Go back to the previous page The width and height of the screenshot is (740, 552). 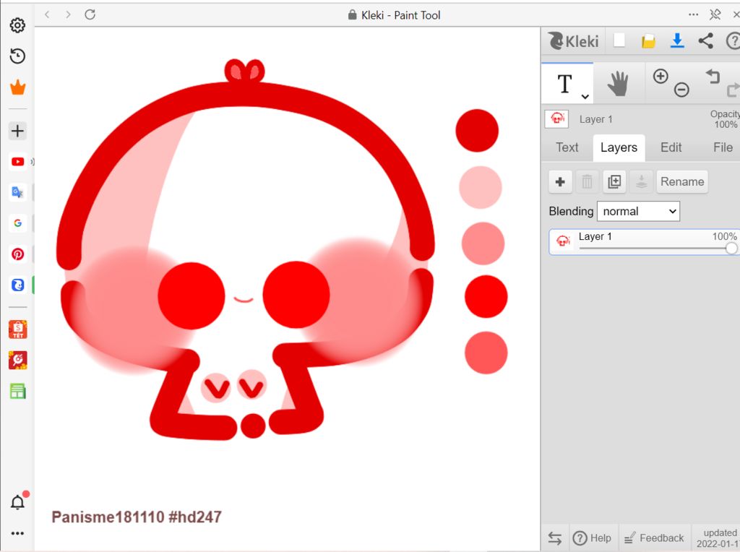(47, 14)
